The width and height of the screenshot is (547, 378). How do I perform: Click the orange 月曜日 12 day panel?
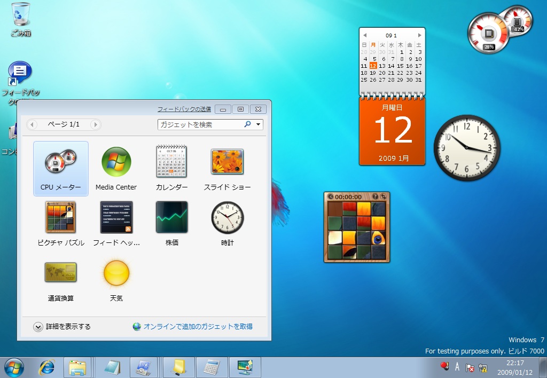(x=392, y=131)
